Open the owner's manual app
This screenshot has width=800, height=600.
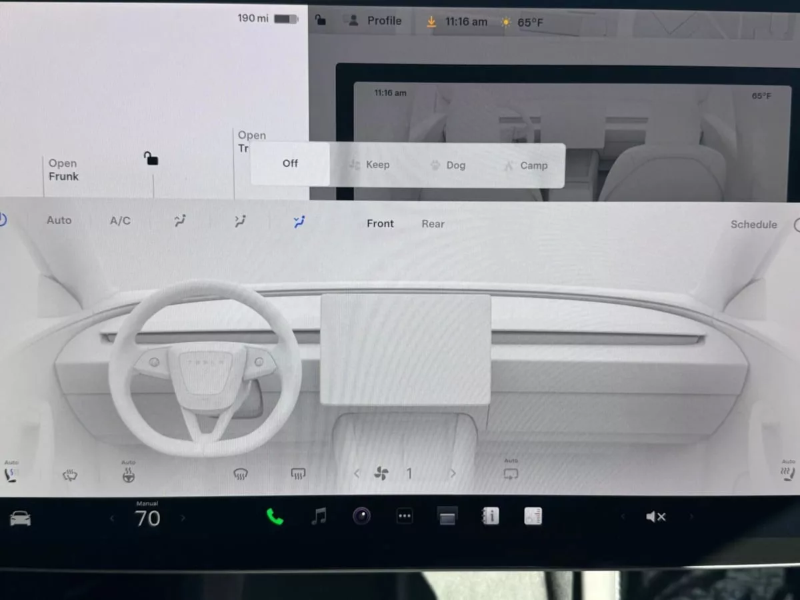491,516
